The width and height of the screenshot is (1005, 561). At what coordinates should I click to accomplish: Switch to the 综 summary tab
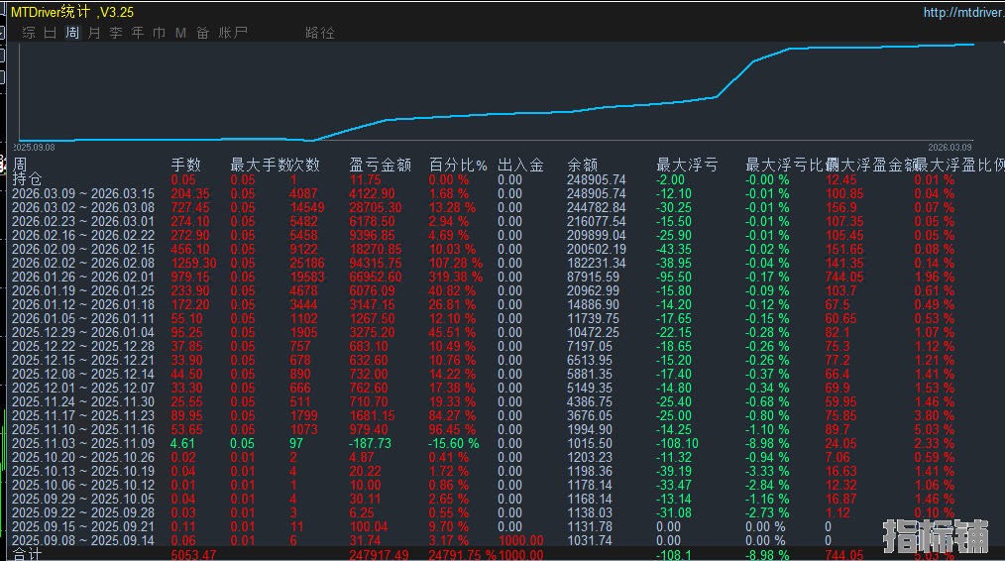[x=29, y=33]
